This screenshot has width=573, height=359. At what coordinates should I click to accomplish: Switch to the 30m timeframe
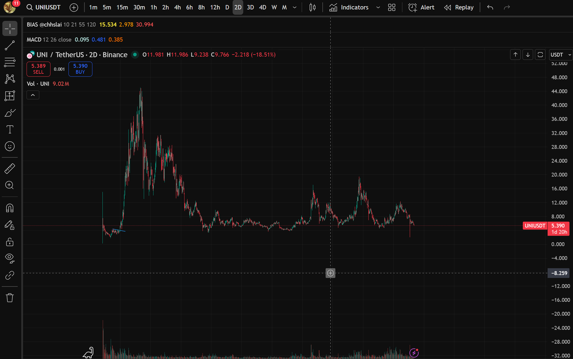coord(139,8)
